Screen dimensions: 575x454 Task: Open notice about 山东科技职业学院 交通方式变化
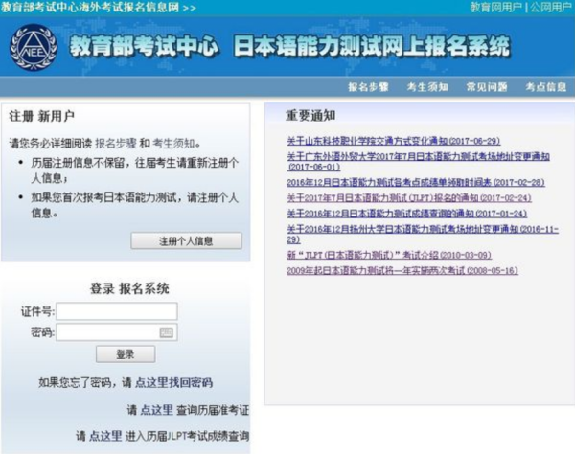pyautogui.click(x=394, y=141)
